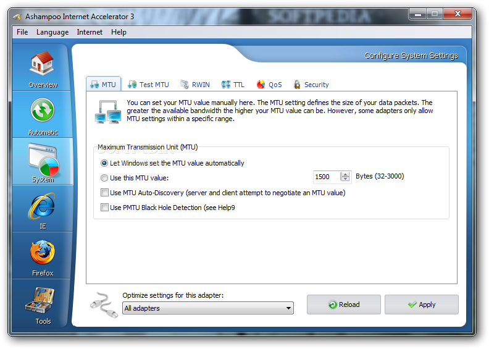Open the IE browser settings icon
This screenshot has width=489, height=349.
coord(42,206)
